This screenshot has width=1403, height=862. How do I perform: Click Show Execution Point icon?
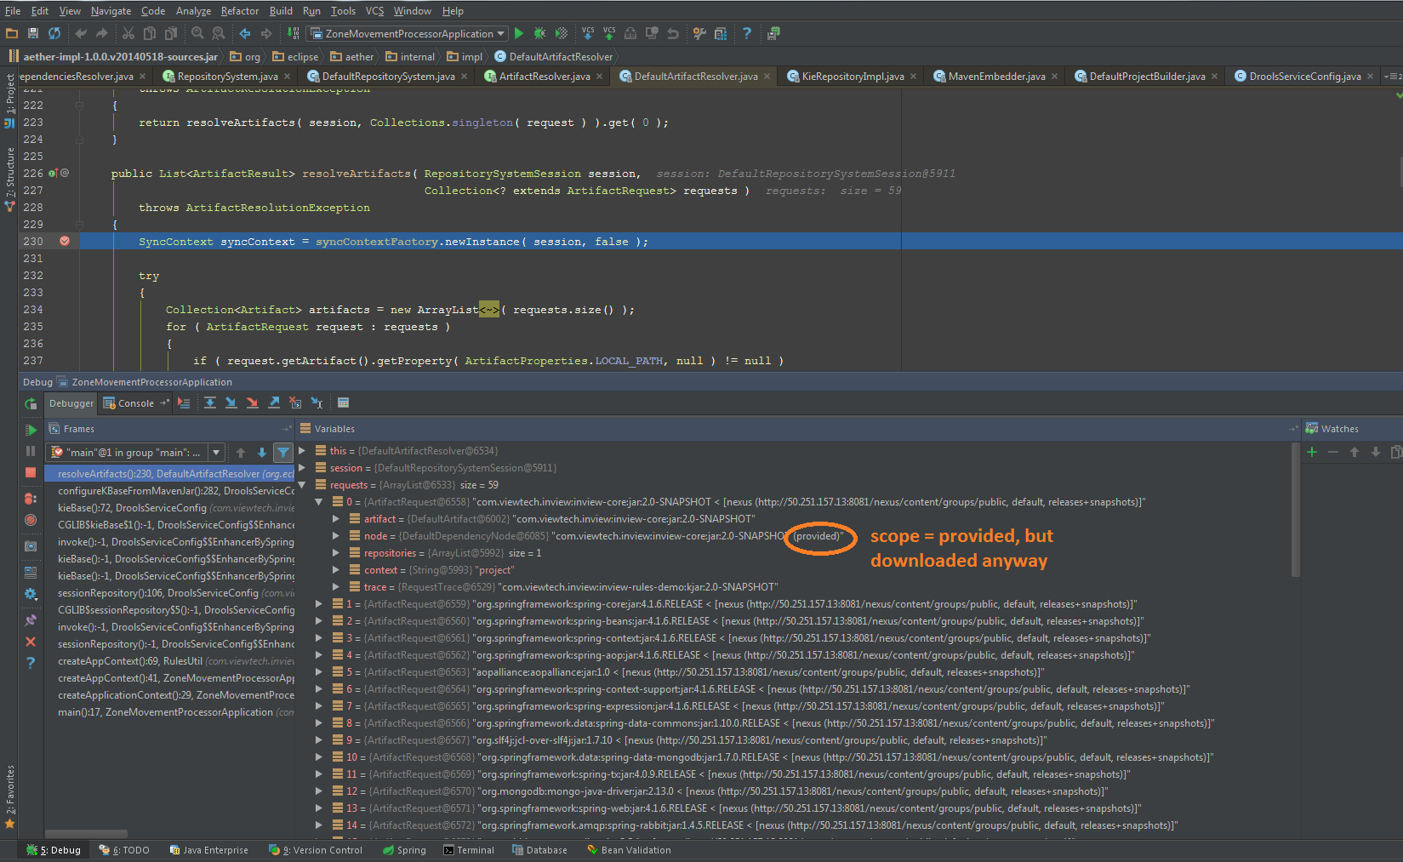pos(184,403)
